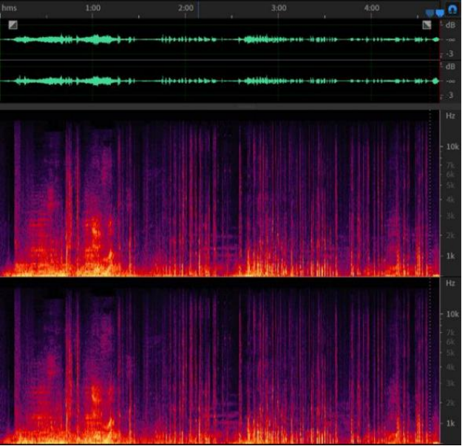
Task: Click 10k on the upper frequency scale
Action: [x=450, y=146]
